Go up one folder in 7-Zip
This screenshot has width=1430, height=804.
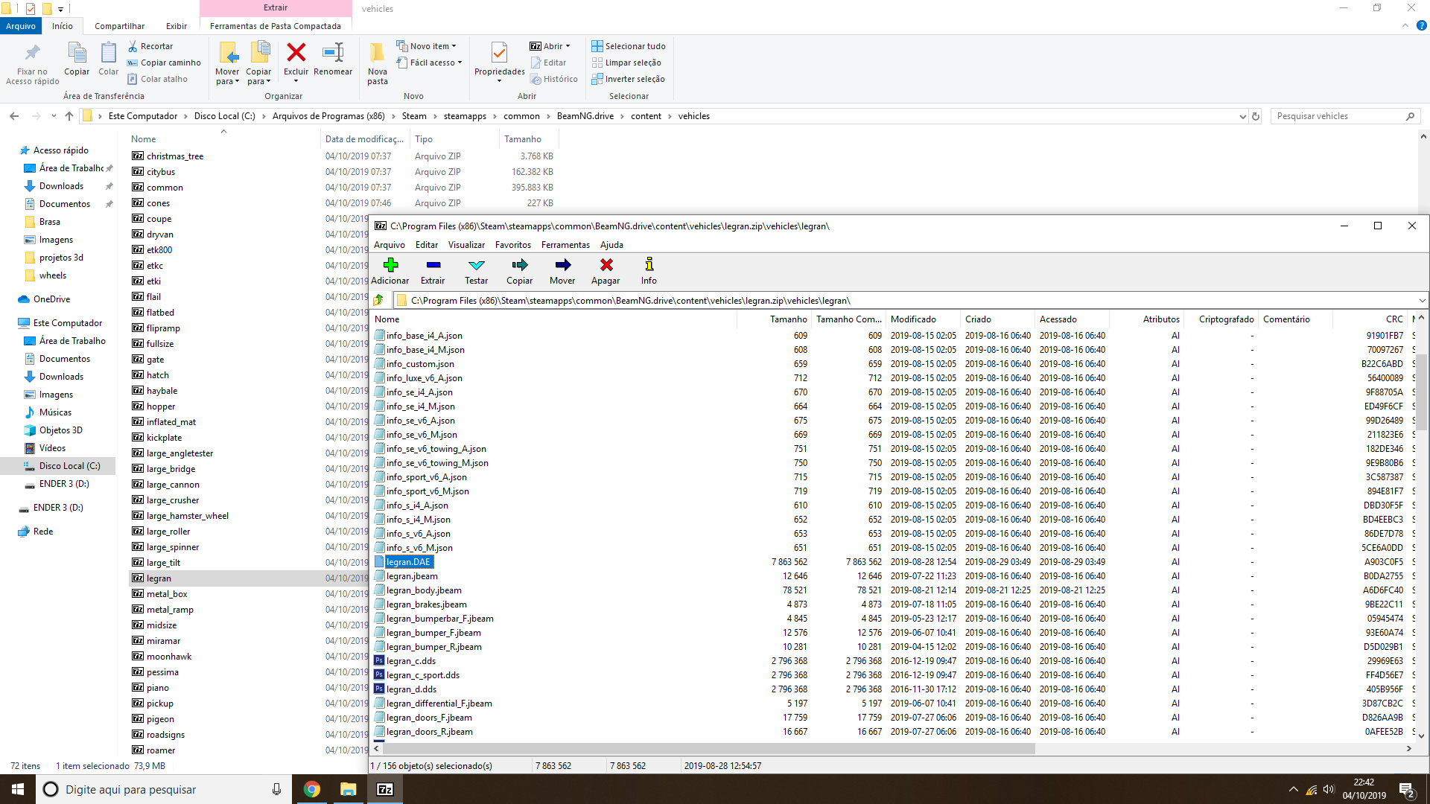379,300
